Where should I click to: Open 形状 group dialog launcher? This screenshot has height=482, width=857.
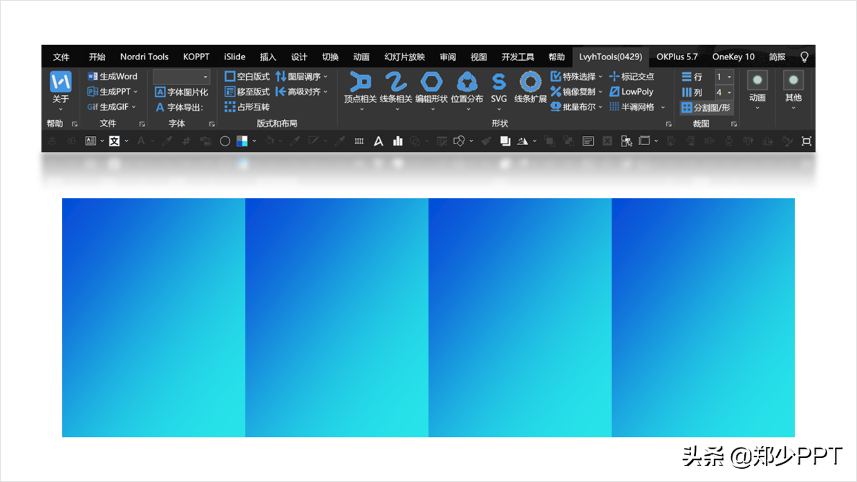pos(668,124)
